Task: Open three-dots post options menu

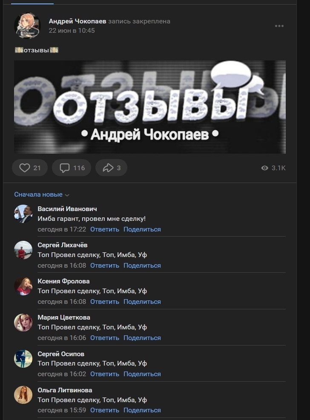Action: coord(279,26)
